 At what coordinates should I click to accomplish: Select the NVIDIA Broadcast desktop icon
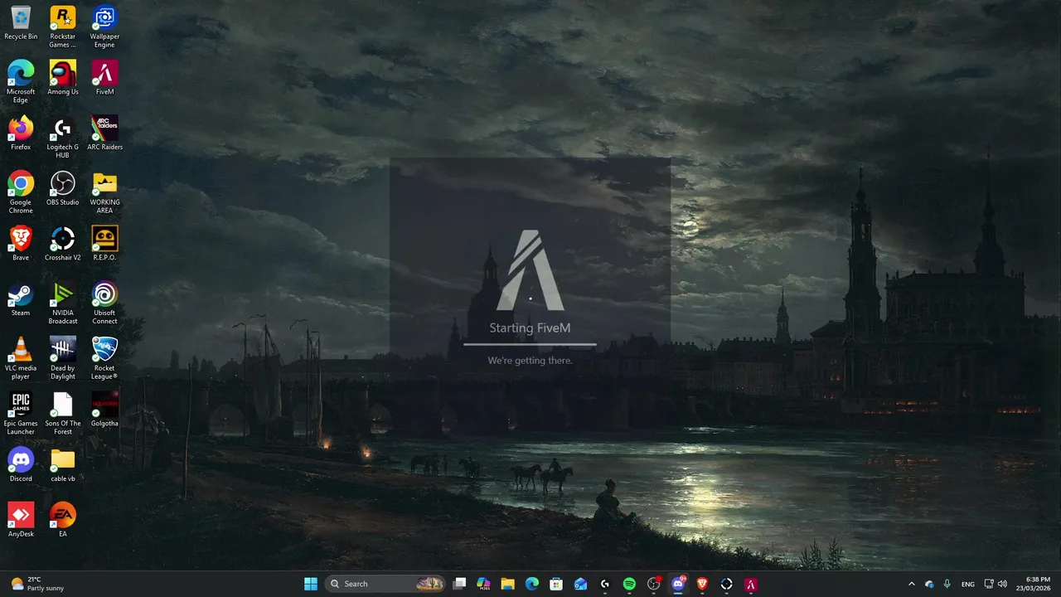click(63, 303)
